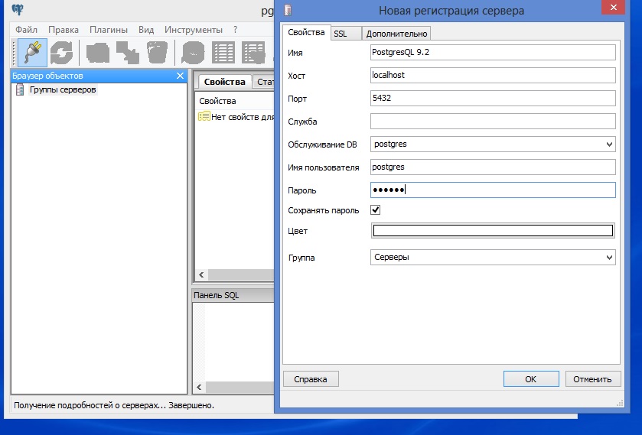Click the grayed Drop object trash icon

157,52
